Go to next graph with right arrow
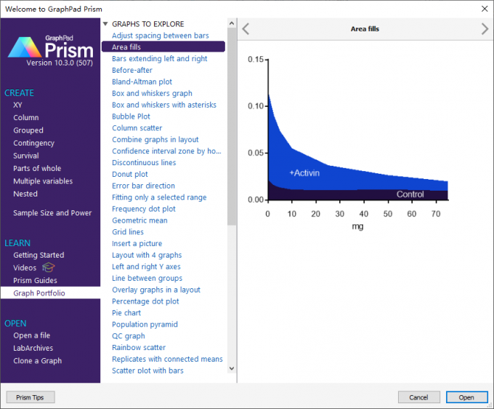Image resolution: width=494 pixels, height=409 pixels. pyautogui.click(x=485, y=29)
